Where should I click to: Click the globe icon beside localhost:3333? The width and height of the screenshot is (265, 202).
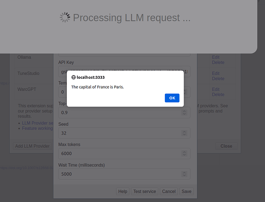tap(73, 77)
